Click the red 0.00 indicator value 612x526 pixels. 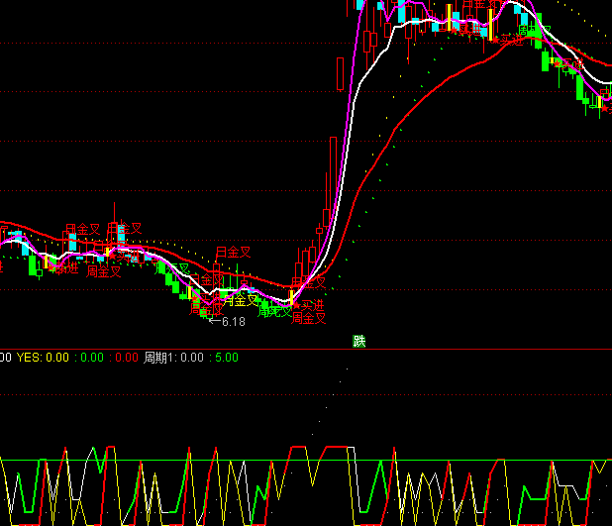[126, 358]
